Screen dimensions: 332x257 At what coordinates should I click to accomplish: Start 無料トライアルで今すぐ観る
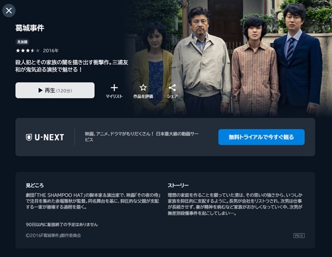point(262,137)
